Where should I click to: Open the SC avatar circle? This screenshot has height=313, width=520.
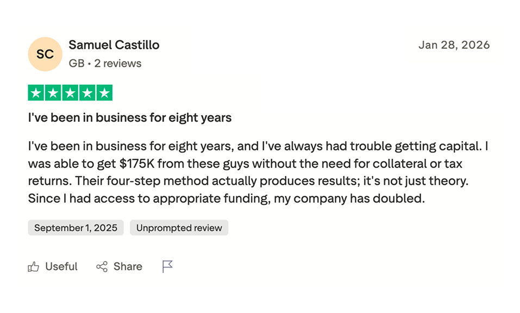[x=45, y=54]
